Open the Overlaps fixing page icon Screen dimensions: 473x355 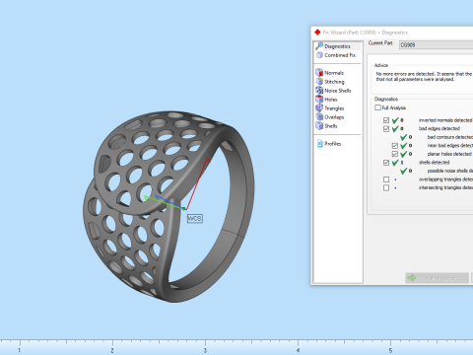[319, 116]
